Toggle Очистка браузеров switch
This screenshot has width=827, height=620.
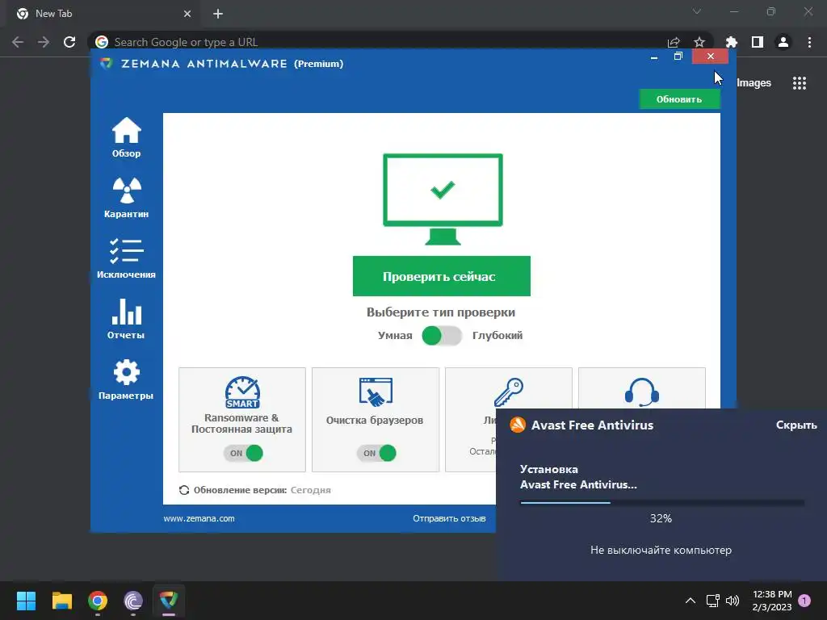click(376, 453)
